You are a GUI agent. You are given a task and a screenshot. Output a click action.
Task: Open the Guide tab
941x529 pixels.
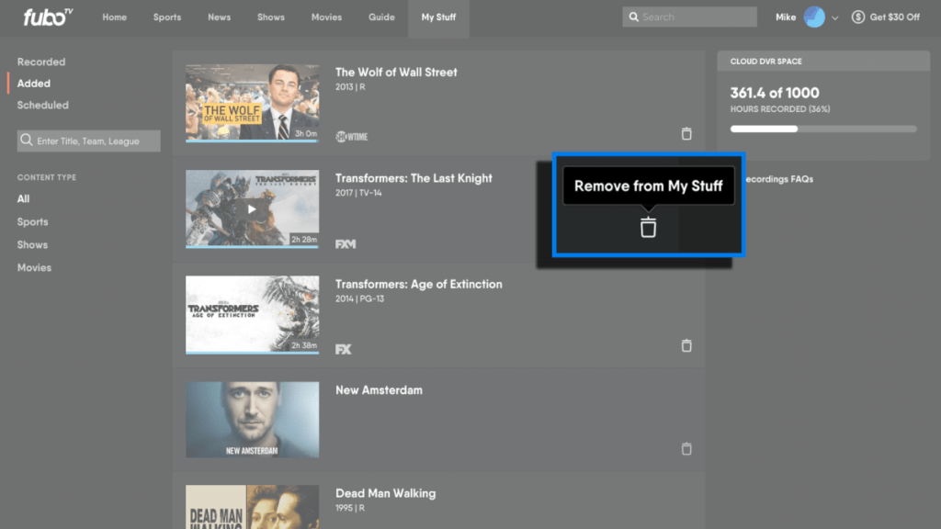tap(381, 17)
